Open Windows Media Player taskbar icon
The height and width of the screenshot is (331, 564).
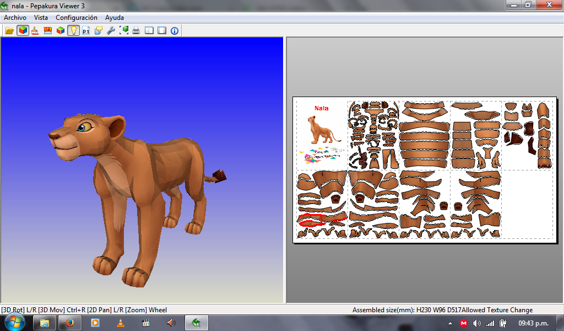pyautogui.click(x=95, y=323)
